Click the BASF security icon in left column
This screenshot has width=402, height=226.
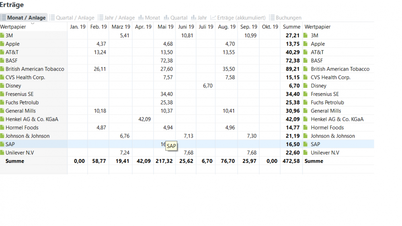coord(2,61)
